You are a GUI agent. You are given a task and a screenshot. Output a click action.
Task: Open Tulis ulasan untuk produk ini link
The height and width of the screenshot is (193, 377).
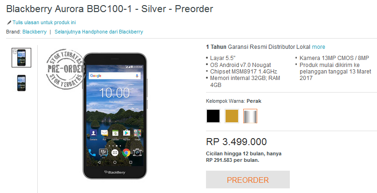click(44, 23)
